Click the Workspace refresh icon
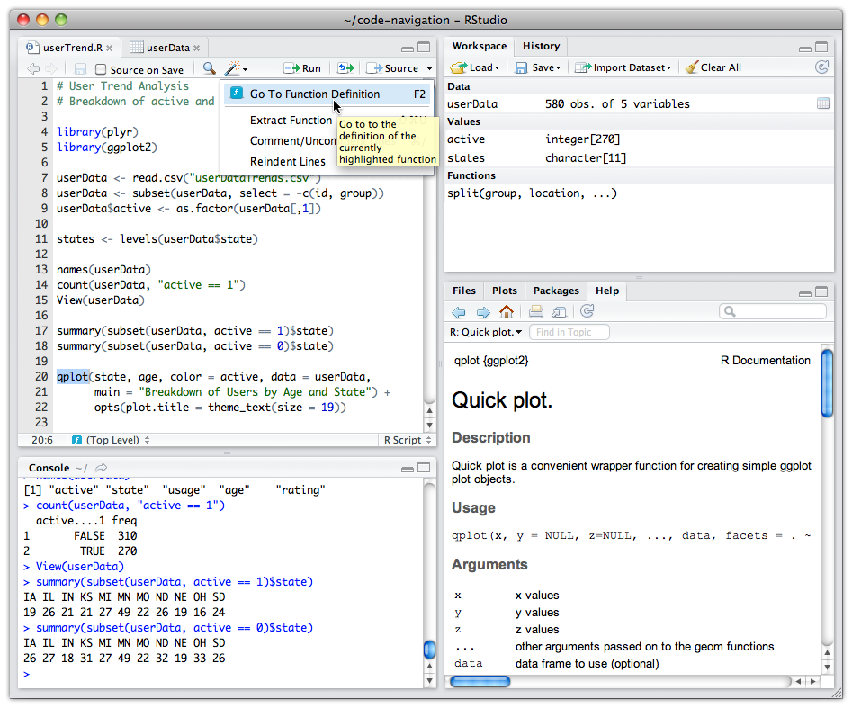This screenshot has width=852, height=708. [x=821, y=67]
